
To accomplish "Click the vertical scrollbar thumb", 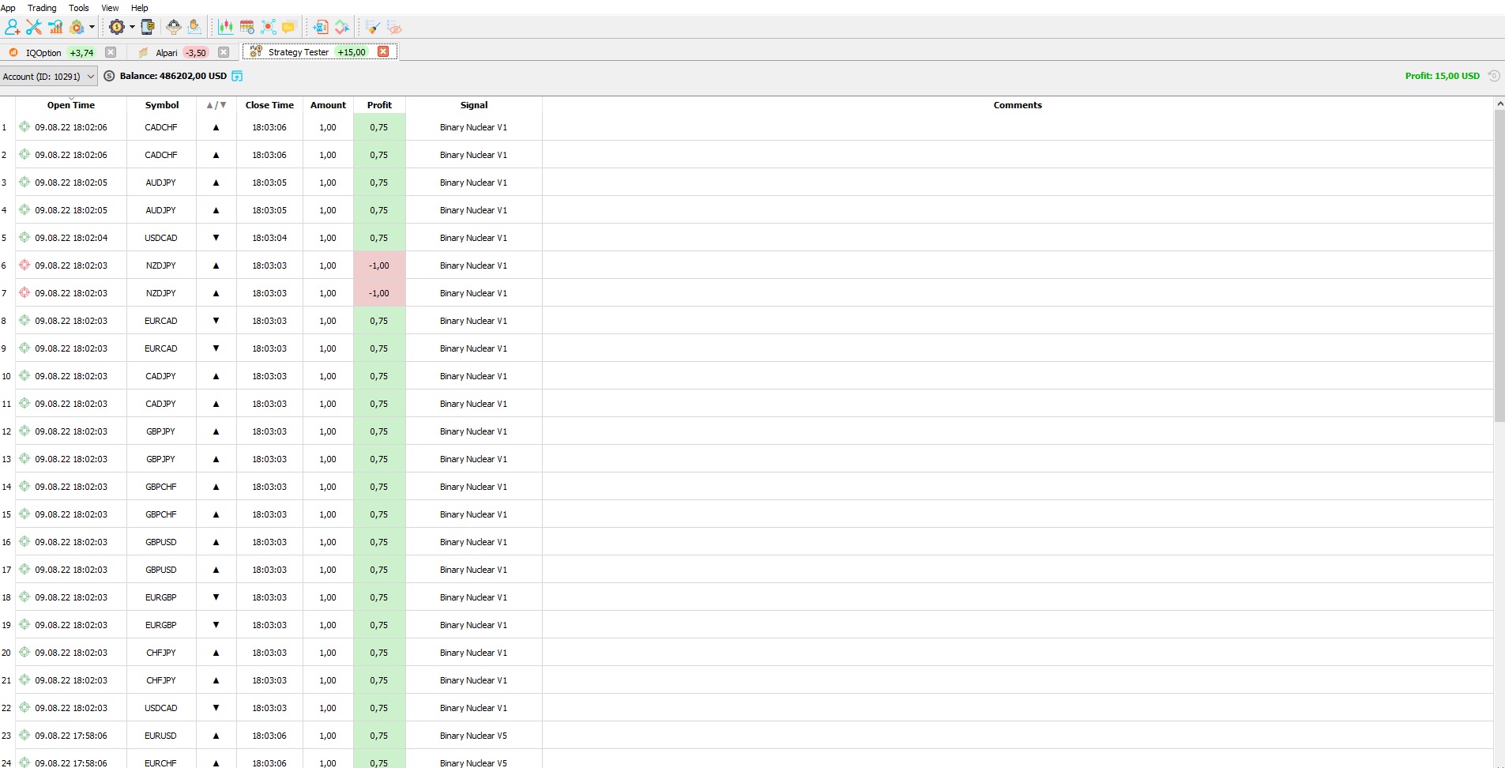I will tap(1499, 265).
